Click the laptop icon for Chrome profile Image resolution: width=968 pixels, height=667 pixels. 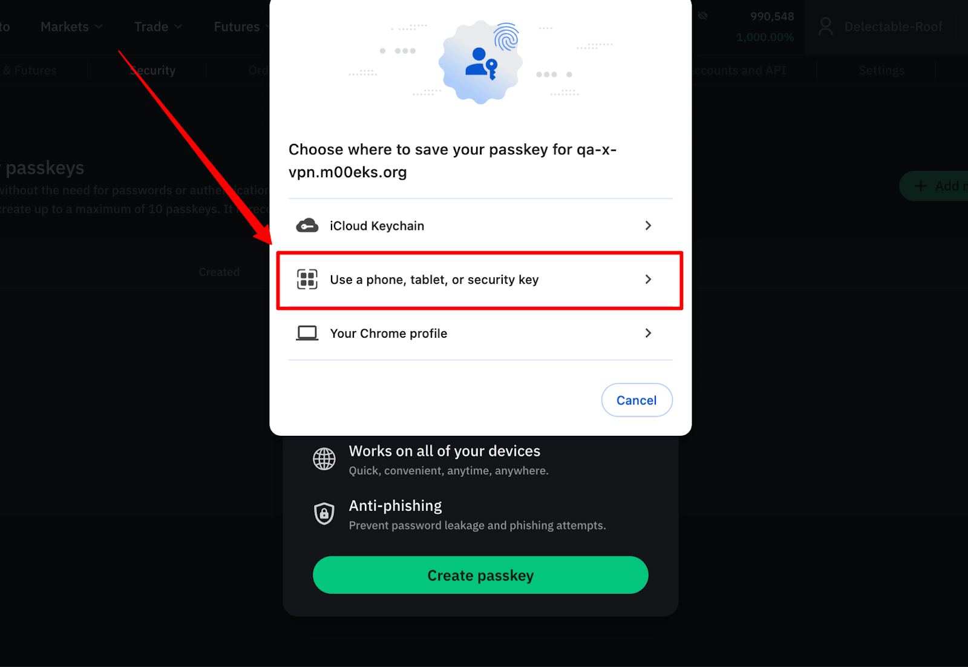pos(307,333)
